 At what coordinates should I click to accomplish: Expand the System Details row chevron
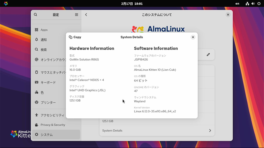click(210, 131)
